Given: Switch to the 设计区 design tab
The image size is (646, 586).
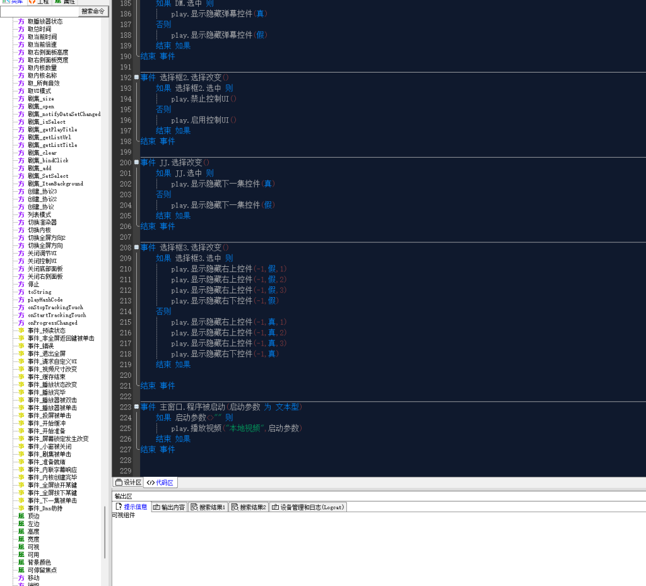Looking at the screenshot, I should [x=128, y=483].
